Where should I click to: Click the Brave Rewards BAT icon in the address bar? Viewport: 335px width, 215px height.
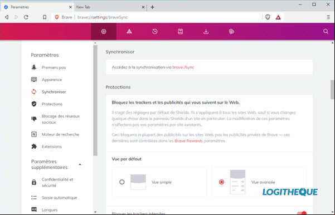pyautogui.click(x=278, y=17)
